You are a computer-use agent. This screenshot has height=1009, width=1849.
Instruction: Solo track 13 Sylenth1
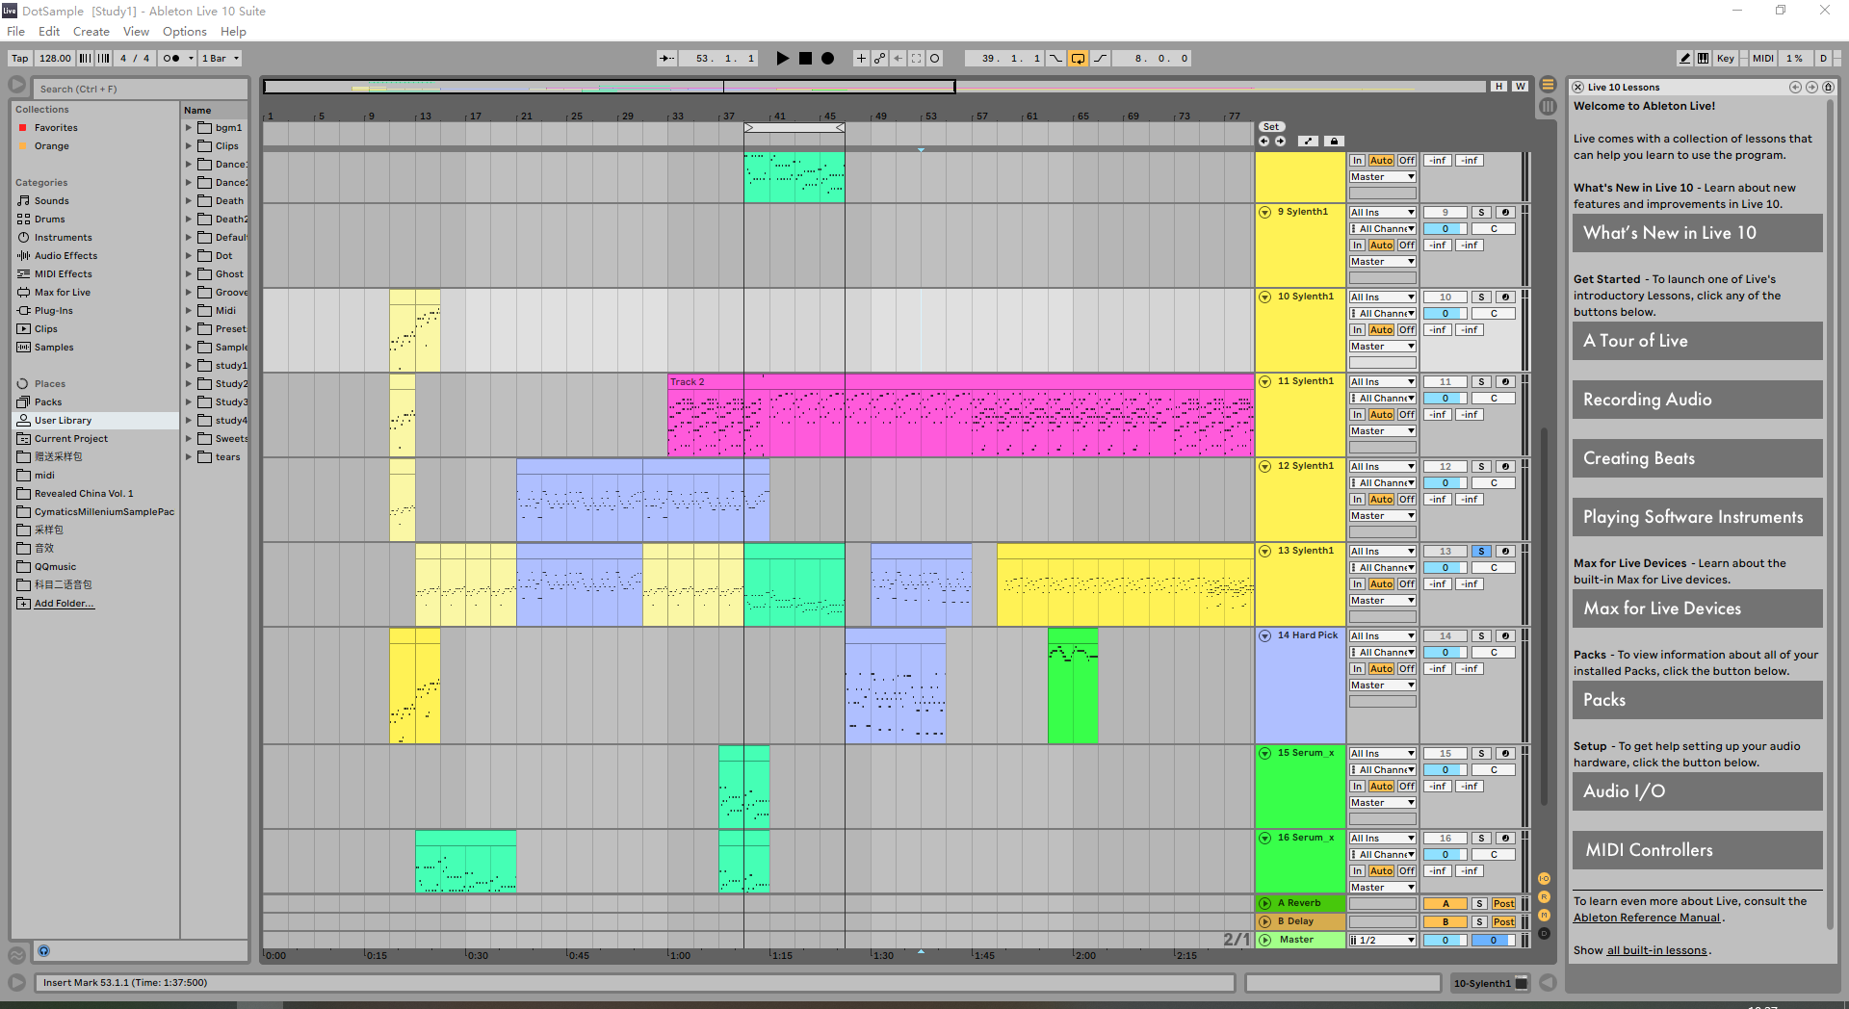coord(1481,552)
